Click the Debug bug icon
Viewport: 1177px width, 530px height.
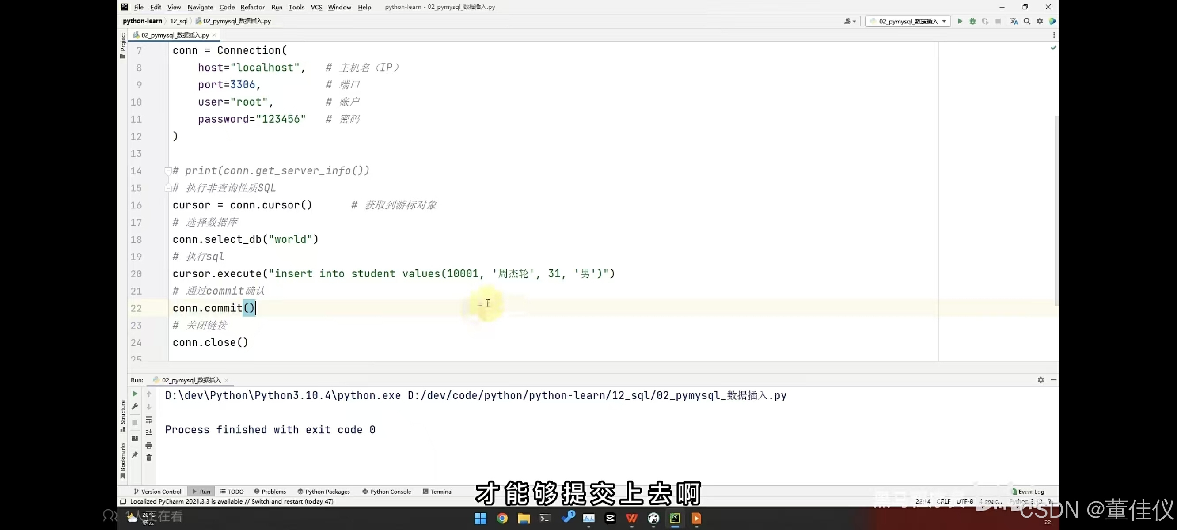click(972, 21)
